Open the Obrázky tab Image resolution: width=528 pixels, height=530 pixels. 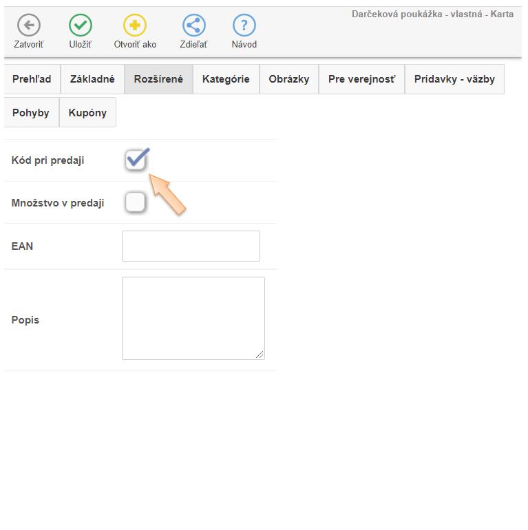coord(288,79)
